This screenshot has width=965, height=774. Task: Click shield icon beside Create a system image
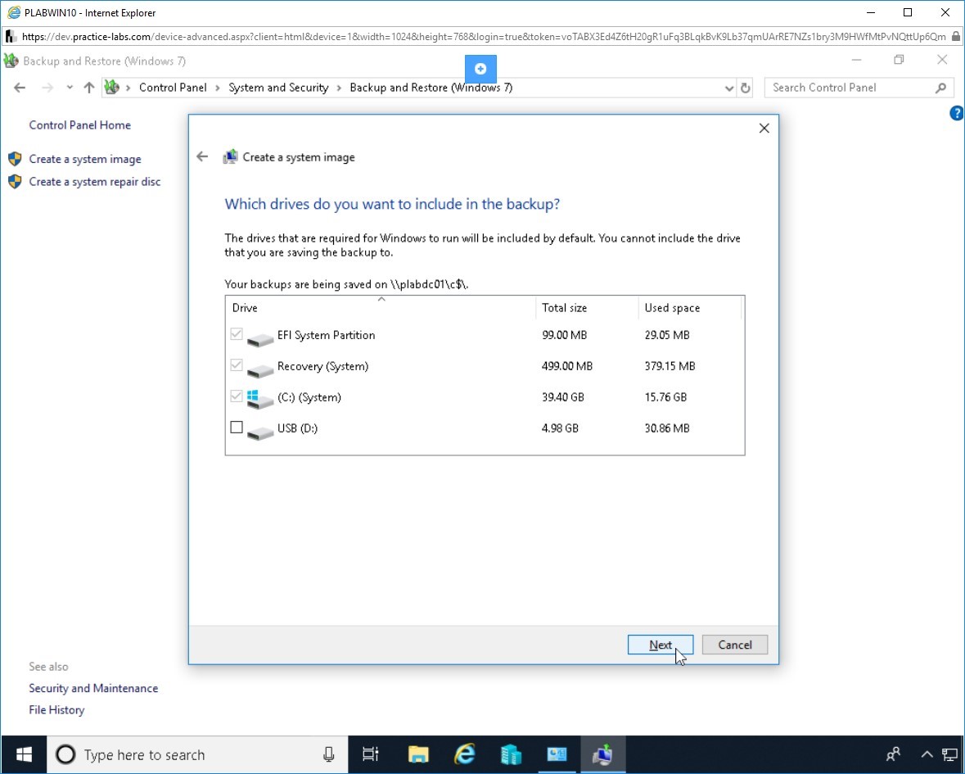[15, 159]
